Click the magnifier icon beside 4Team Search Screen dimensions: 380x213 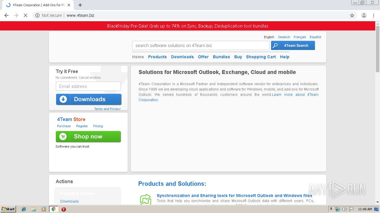click(275, 46)
